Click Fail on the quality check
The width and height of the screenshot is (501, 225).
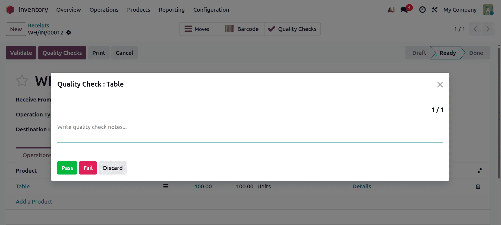coord(88,168)
